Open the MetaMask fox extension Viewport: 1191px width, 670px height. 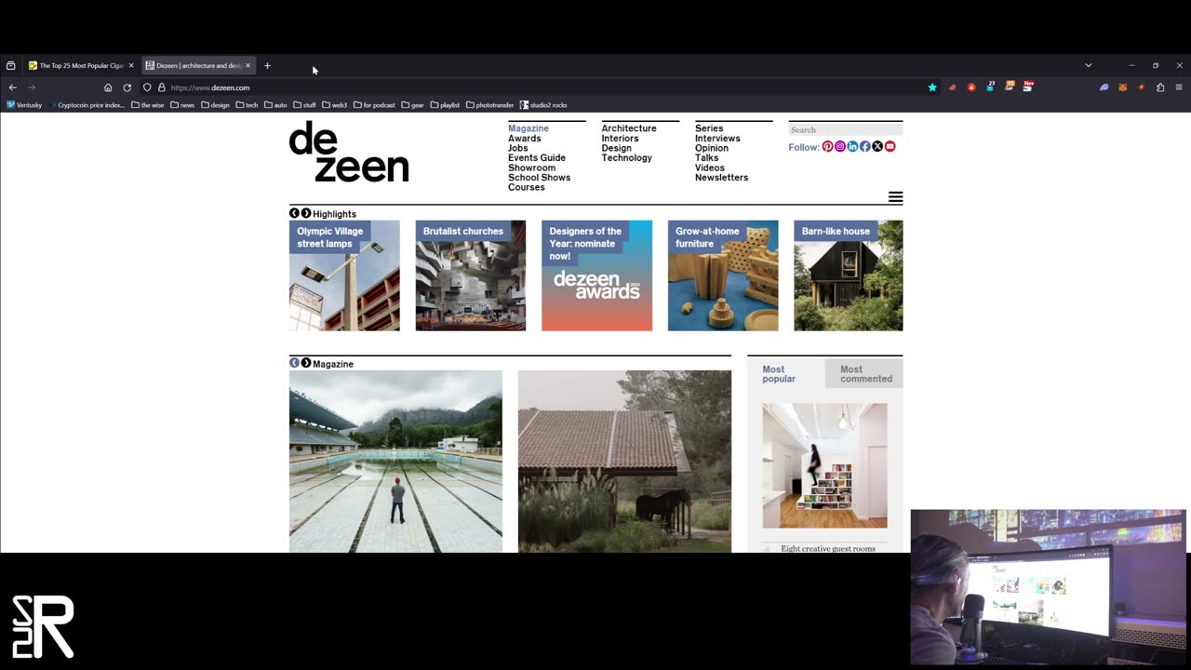click(1122, 87)
